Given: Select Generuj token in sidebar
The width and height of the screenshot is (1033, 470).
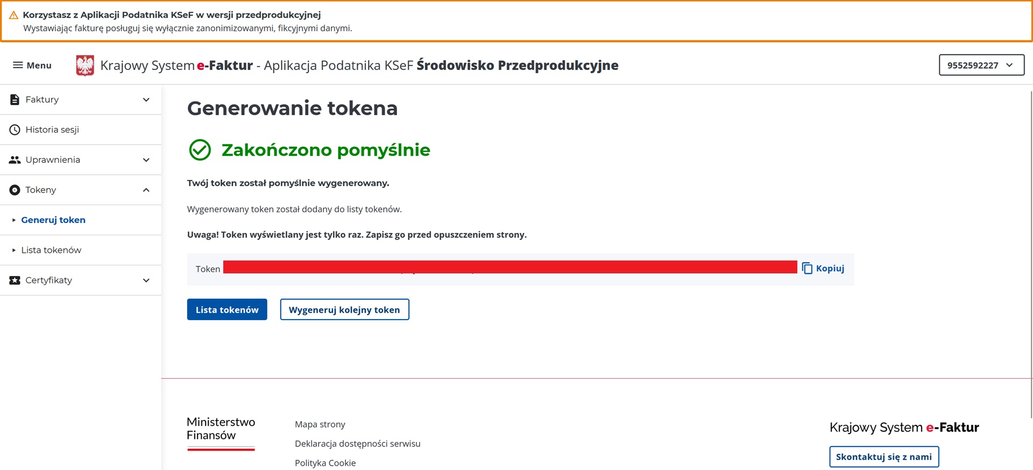Looking at the screenshot, I should point(53,220).
